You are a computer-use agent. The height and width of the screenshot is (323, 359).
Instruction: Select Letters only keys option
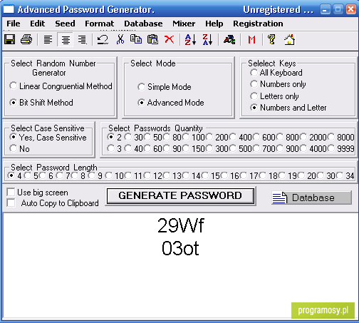pyautogui.click(x=274, y=96)
